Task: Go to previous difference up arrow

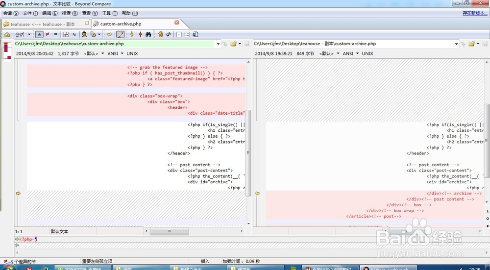Action: pos(140,34)
